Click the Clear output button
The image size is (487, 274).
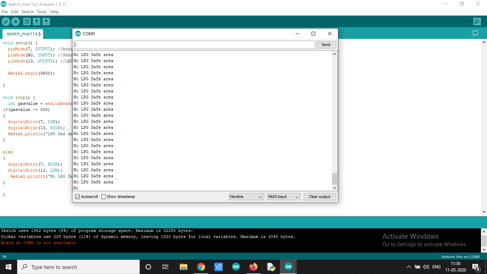(x=319, y=197)
